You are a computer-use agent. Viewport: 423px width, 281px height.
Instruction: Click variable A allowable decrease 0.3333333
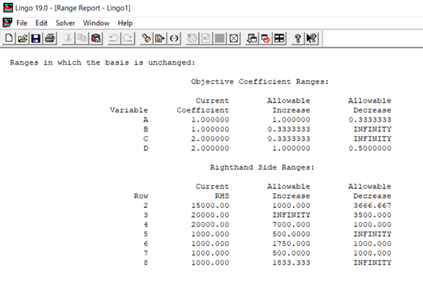(370, 119)
